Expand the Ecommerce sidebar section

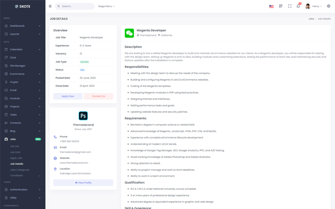(x=23, y=74)
